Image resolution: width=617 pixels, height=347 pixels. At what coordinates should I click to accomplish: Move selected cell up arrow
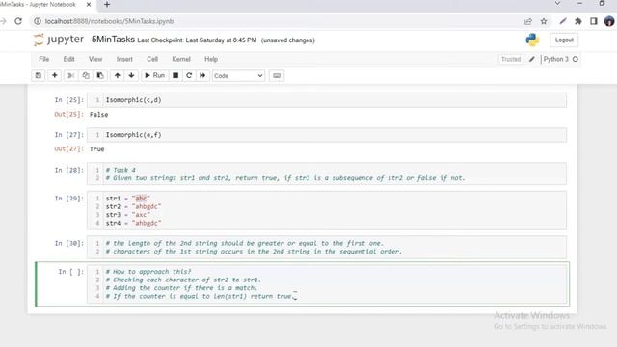click(x=118, y=75)
